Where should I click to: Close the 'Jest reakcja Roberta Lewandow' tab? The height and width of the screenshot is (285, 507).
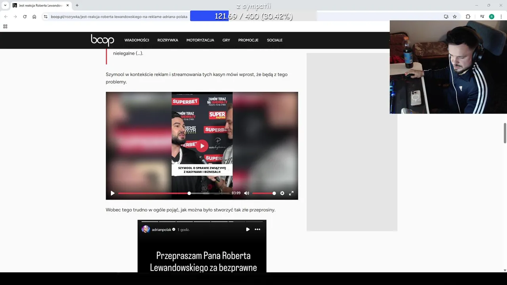pyautogui.click(x=68, y=6)
